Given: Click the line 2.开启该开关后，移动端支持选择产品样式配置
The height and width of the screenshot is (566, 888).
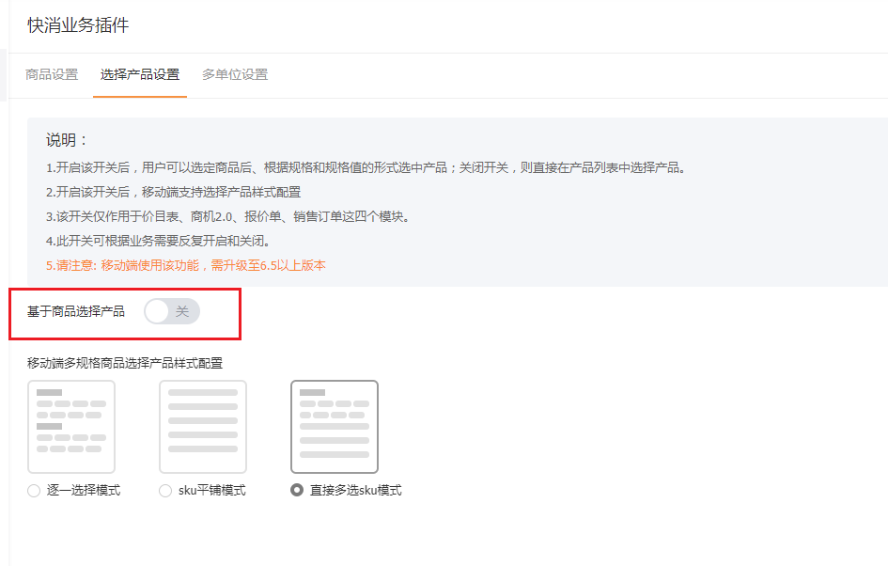Looking at the screenshot, I should click(173, 192).
